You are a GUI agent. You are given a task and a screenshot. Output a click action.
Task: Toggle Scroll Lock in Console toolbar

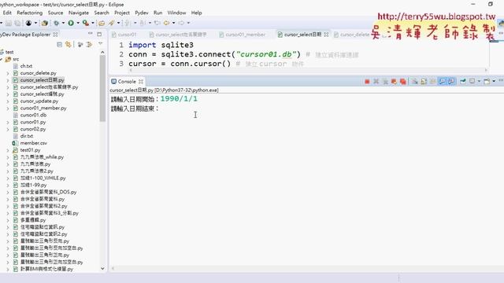(x=424, y=82)
